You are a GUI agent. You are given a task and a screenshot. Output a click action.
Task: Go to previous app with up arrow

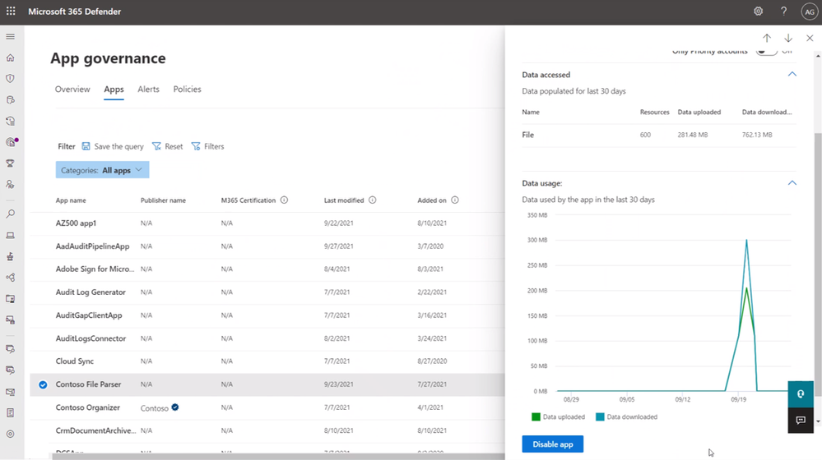(x=766, y=39)
